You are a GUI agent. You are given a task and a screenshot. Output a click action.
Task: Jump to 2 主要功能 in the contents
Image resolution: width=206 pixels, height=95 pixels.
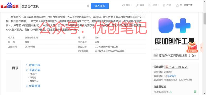tap(33, 70)
